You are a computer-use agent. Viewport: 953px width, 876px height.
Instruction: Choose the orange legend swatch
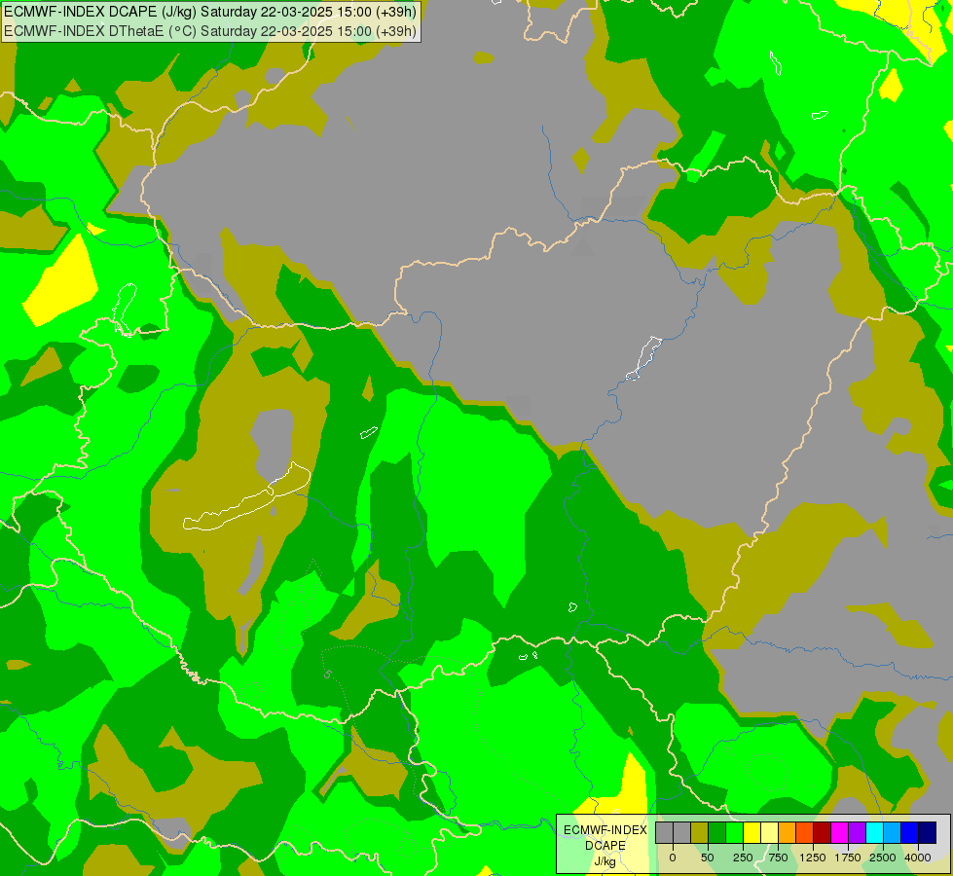tap(788, 832)
